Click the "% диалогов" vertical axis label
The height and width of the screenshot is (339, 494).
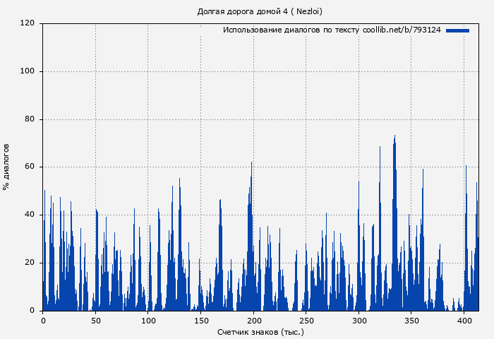[6, 167]
